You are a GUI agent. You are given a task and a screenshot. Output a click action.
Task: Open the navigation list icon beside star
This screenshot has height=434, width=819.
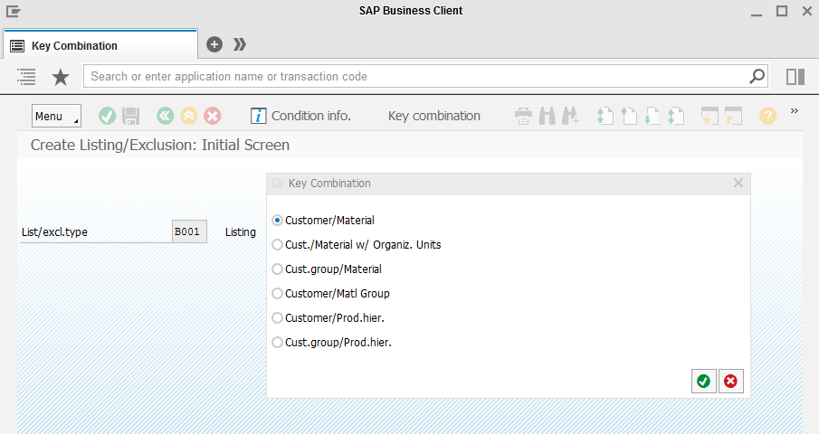[26, 77]
